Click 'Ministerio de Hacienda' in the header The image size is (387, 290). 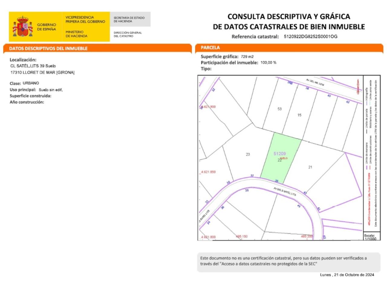coord(76,34)
